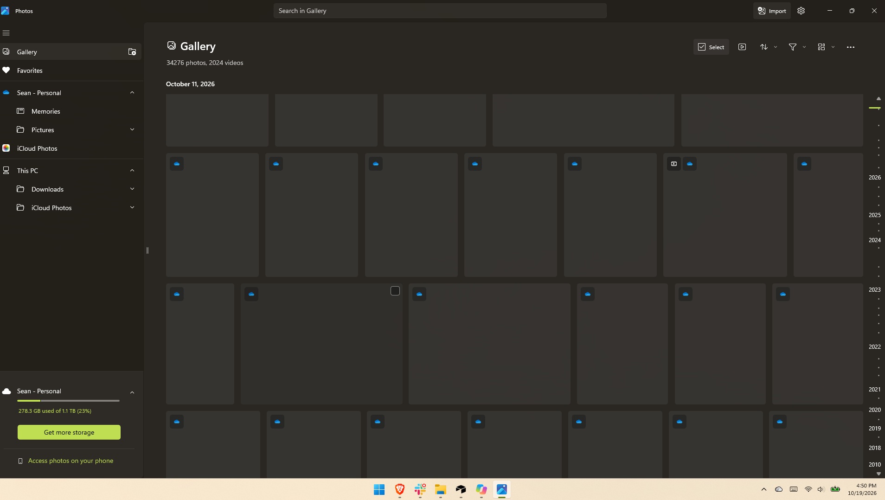Select Gallery in the sidebar
The width and height of the screenshot is (885, 500).
pos(71,52)
